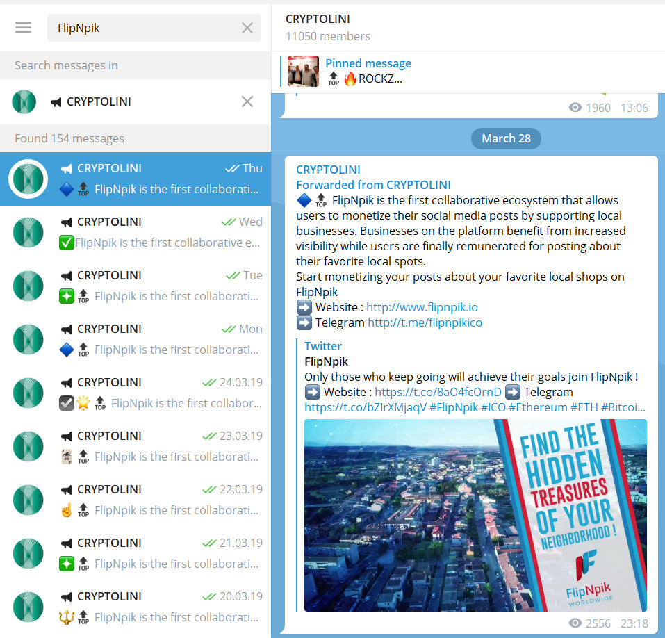Open the Pinned message bar
Image resolution: width=665 pixels, height=638 pixels.
(468, 72)
